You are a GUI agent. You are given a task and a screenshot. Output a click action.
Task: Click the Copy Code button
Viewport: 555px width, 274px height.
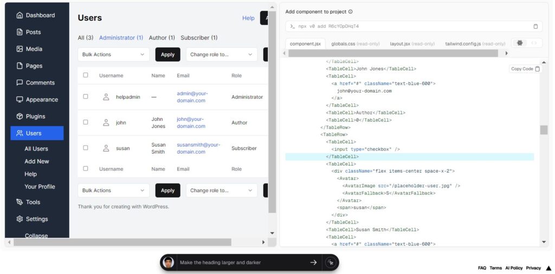click(525, 69)
